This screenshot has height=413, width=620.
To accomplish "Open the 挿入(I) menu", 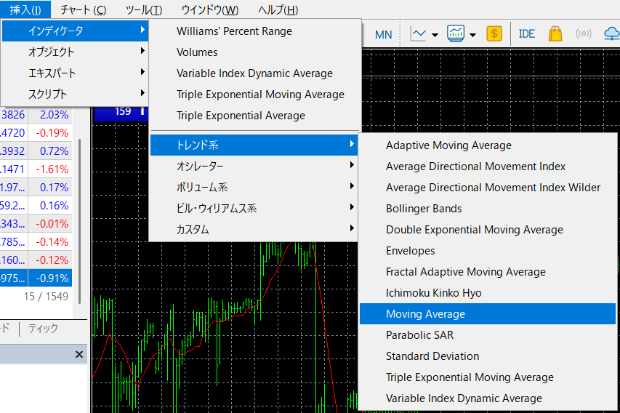I will click(x=25, y=10).
